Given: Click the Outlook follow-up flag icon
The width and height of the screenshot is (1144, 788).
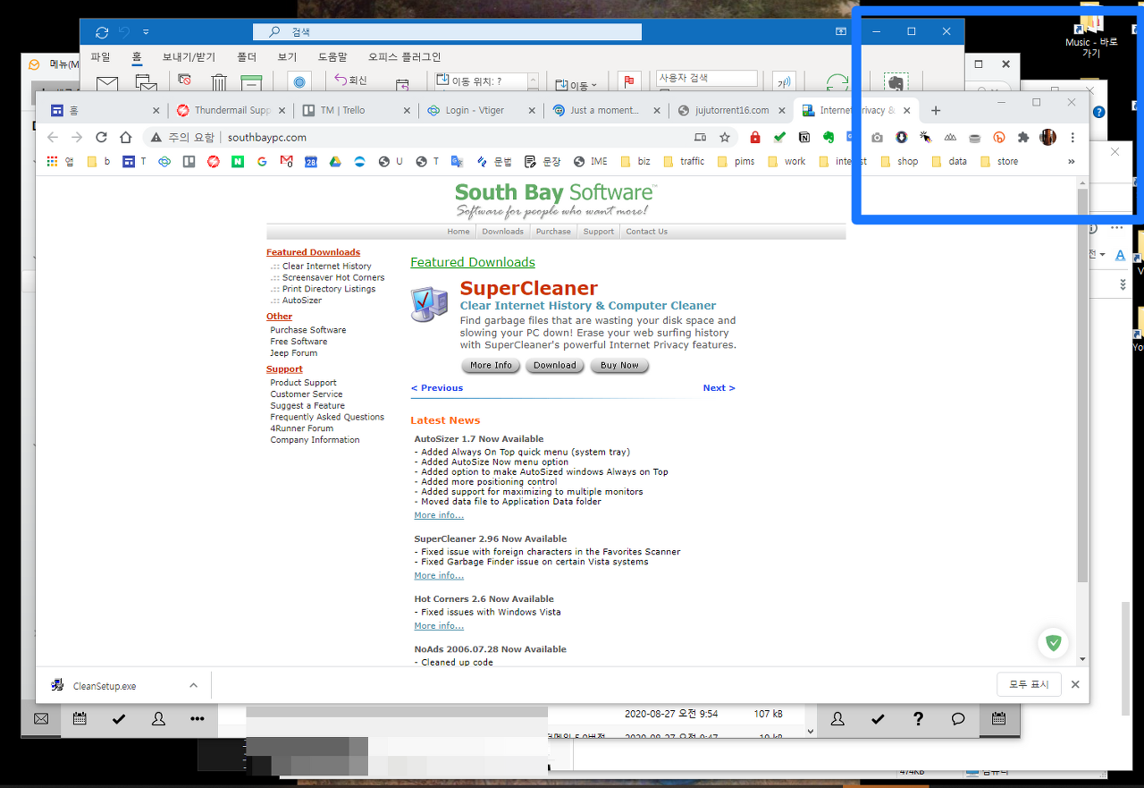Looking at the screenshot, I should click(628, 81).
